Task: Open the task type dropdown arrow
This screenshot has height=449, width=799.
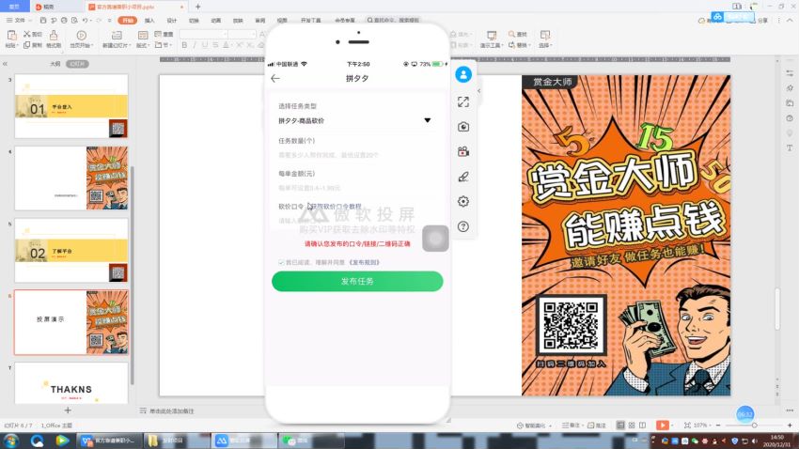Action: (427, 120)
